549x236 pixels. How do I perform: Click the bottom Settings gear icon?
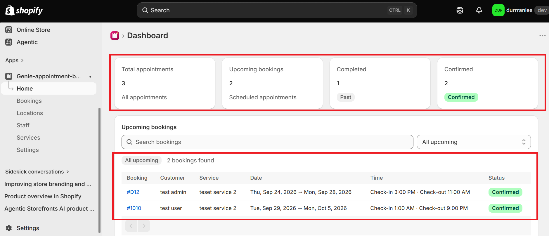[x=9, y=228]
